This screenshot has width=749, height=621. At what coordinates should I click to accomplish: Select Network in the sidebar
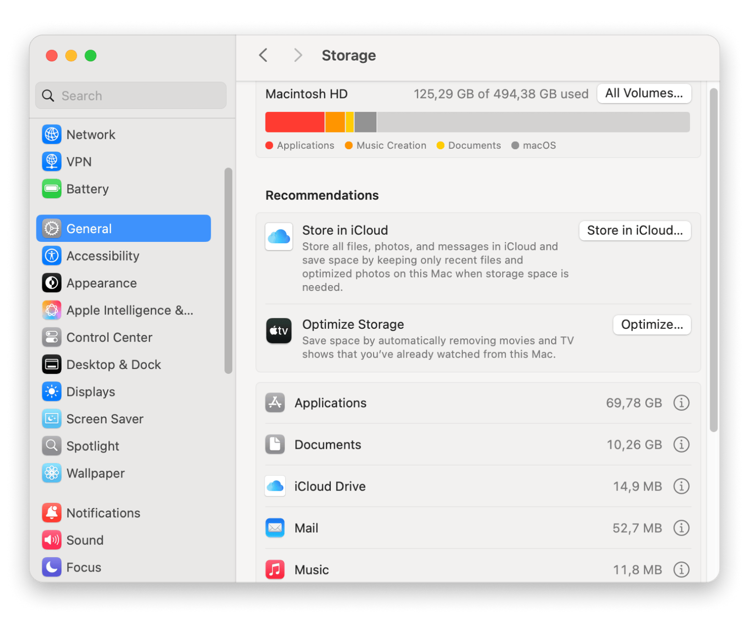click(91, 134)
